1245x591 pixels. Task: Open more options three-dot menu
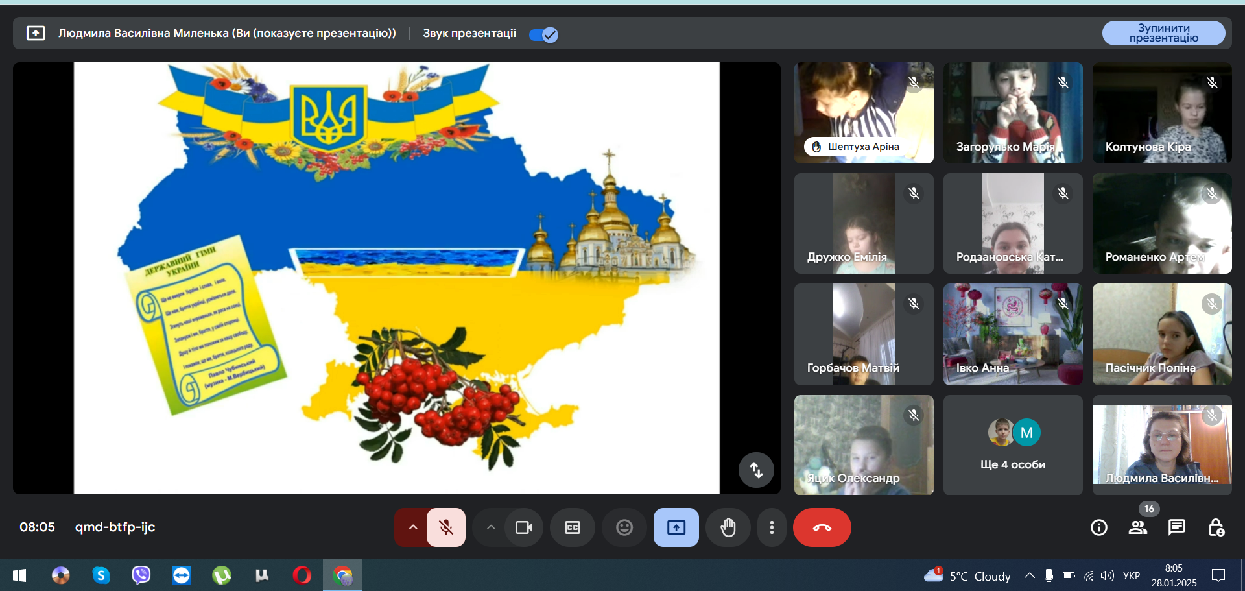coord(772,527)
